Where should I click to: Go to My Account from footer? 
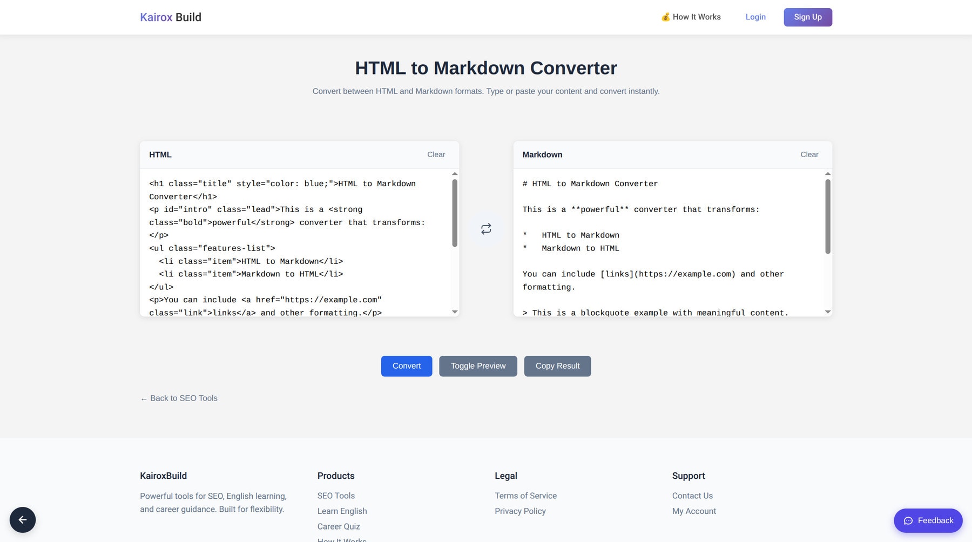click(x=694, y=511)
